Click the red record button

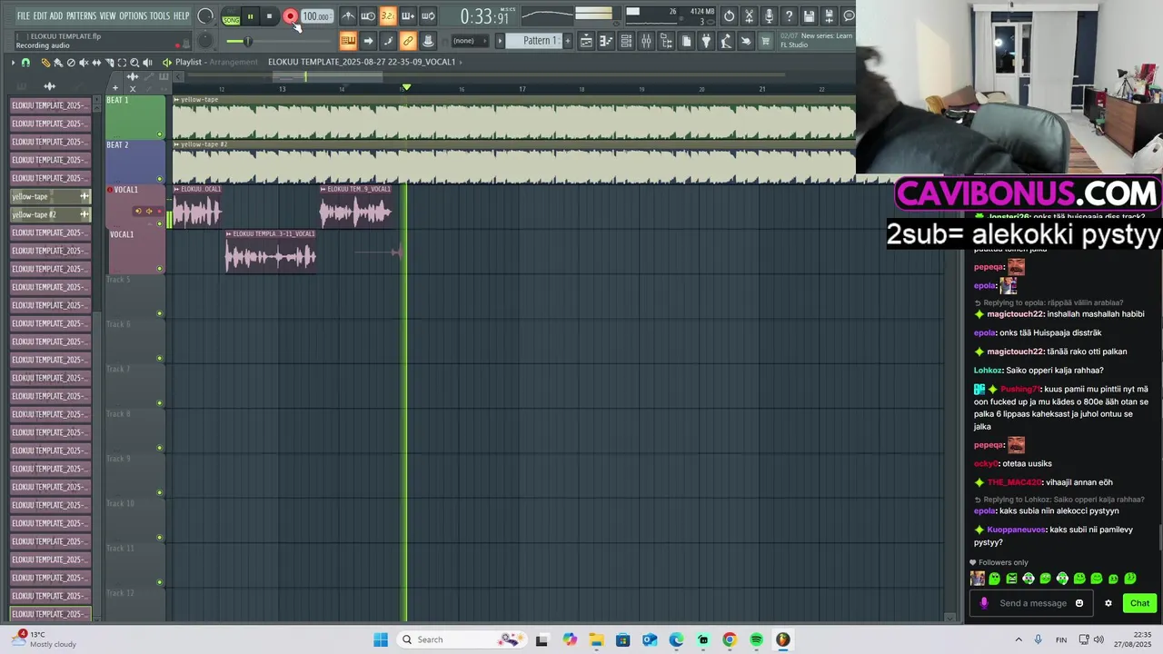point(290,16)
